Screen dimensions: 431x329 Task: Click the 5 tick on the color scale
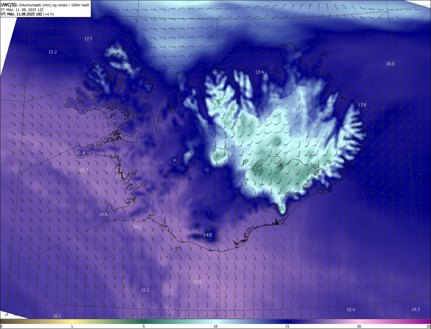point(144,327)
